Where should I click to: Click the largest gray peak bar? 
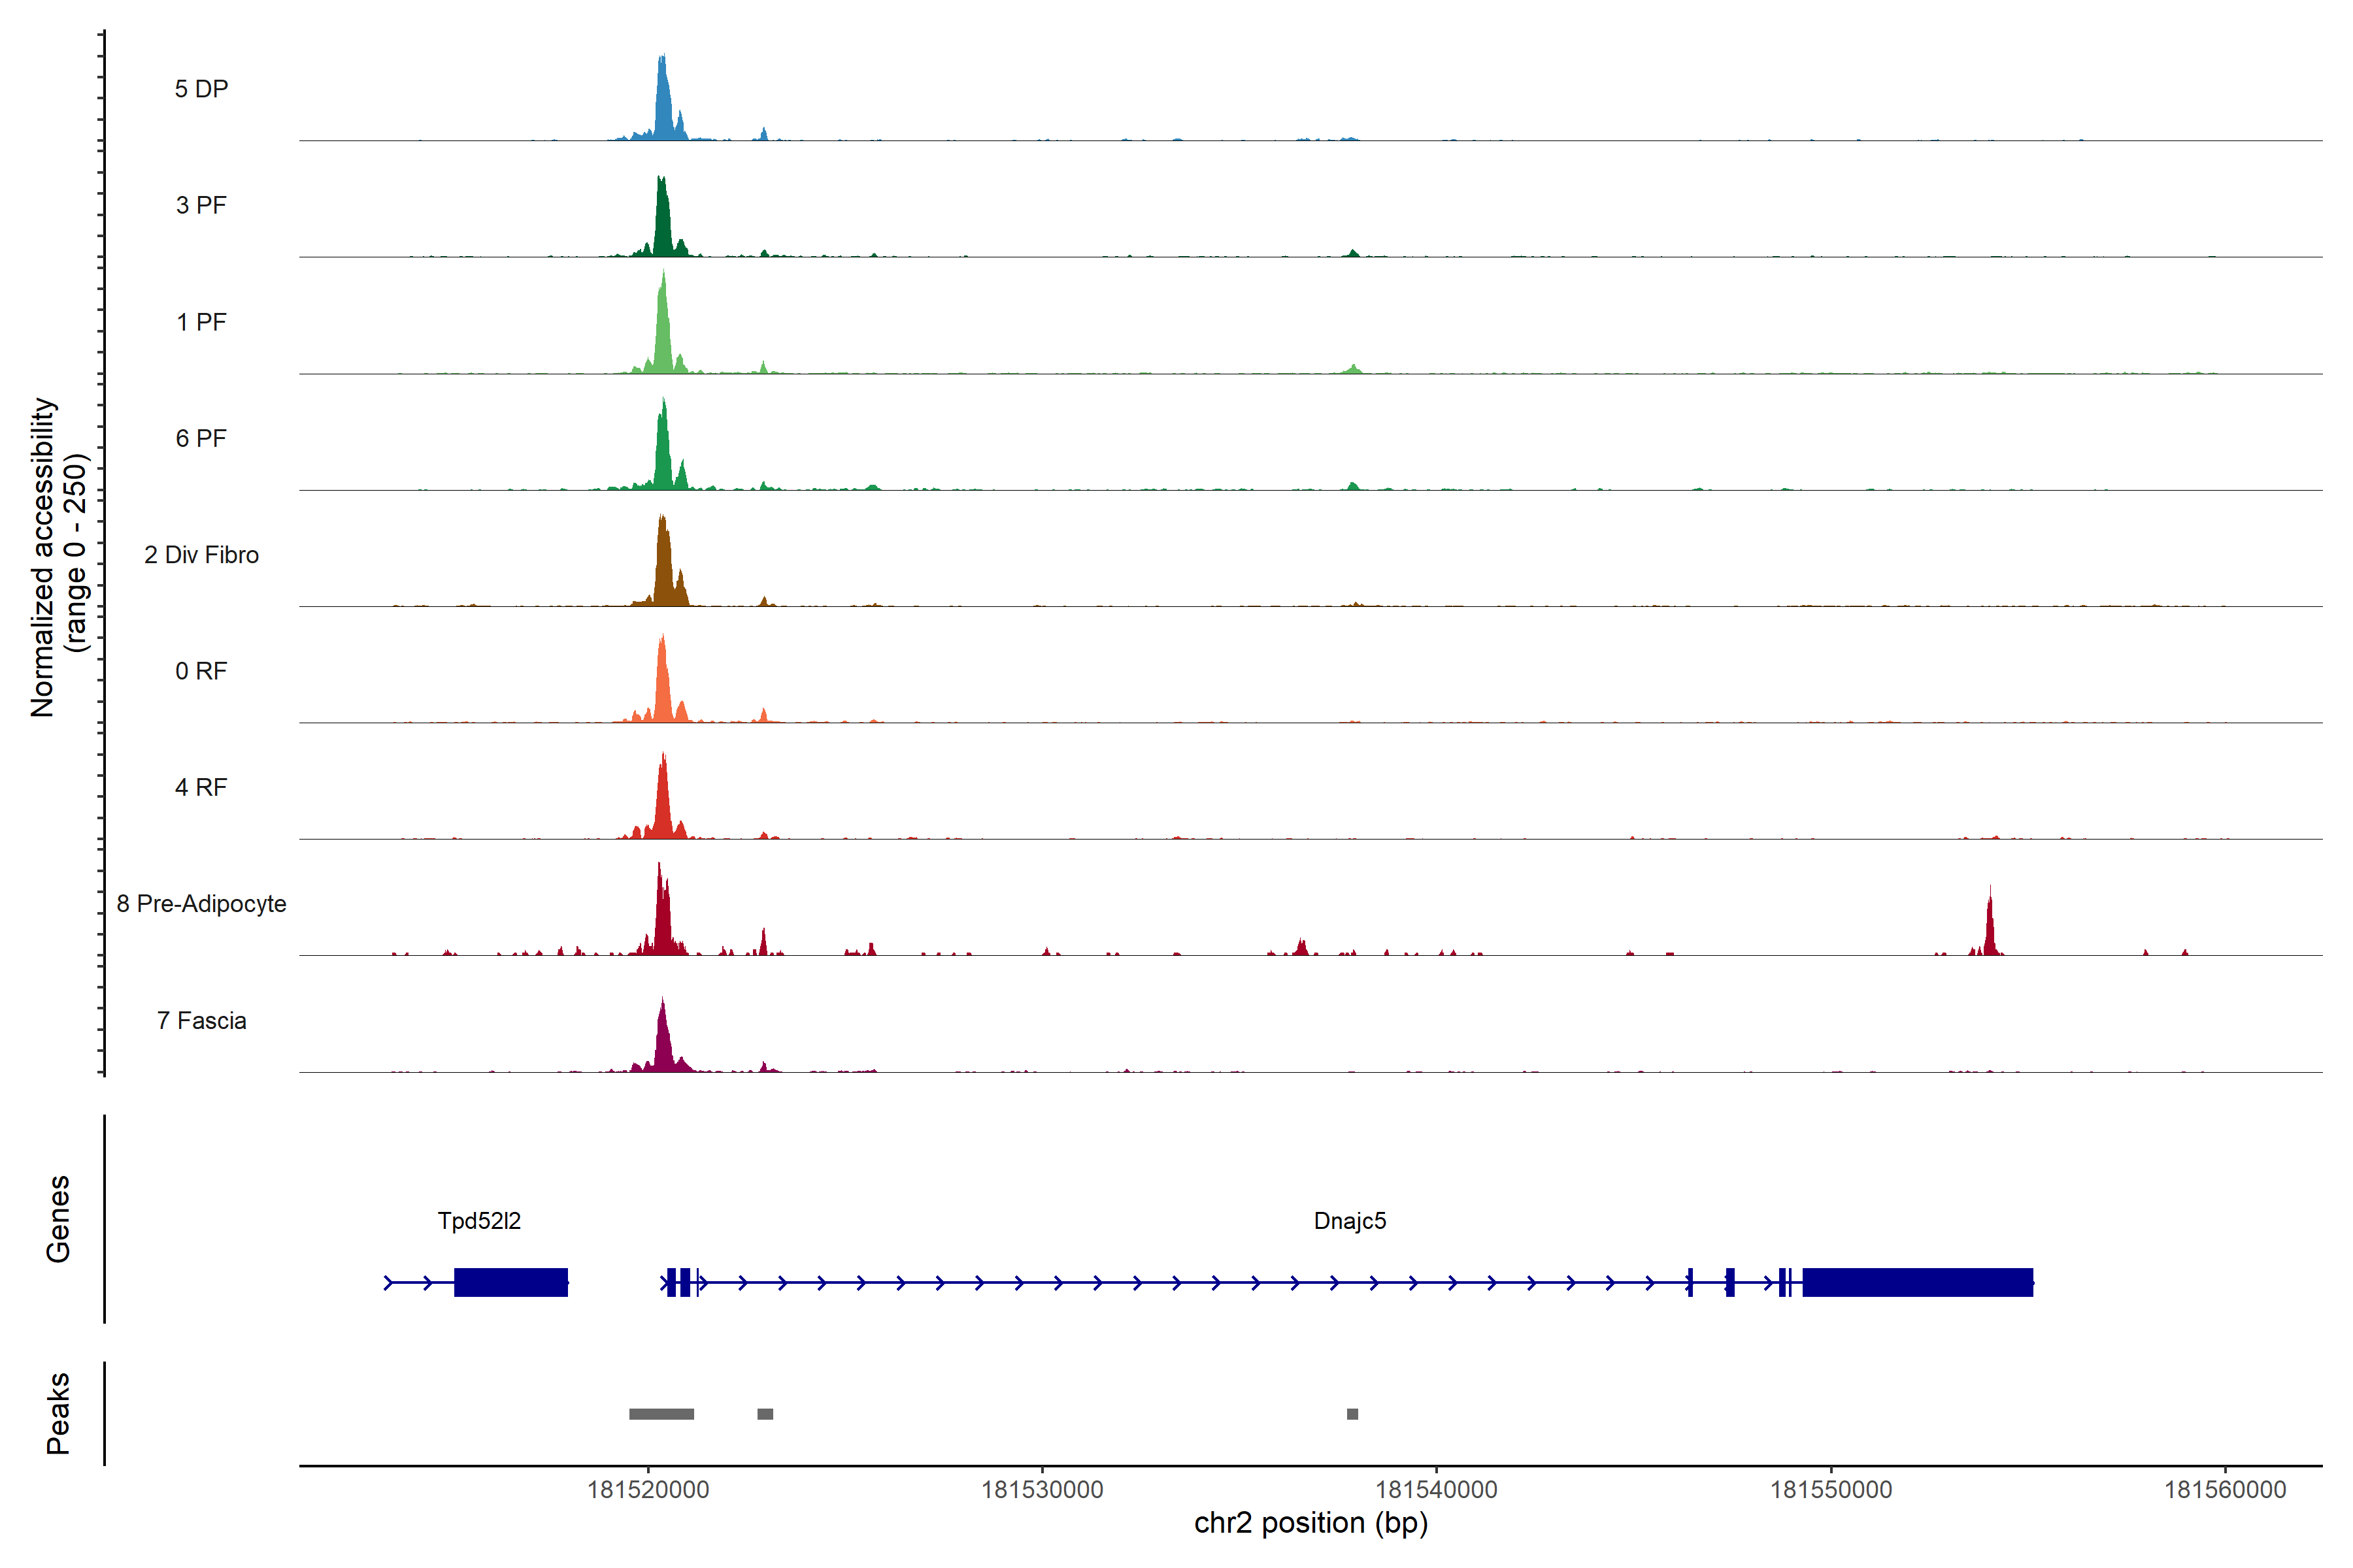tap(661, 1414)
